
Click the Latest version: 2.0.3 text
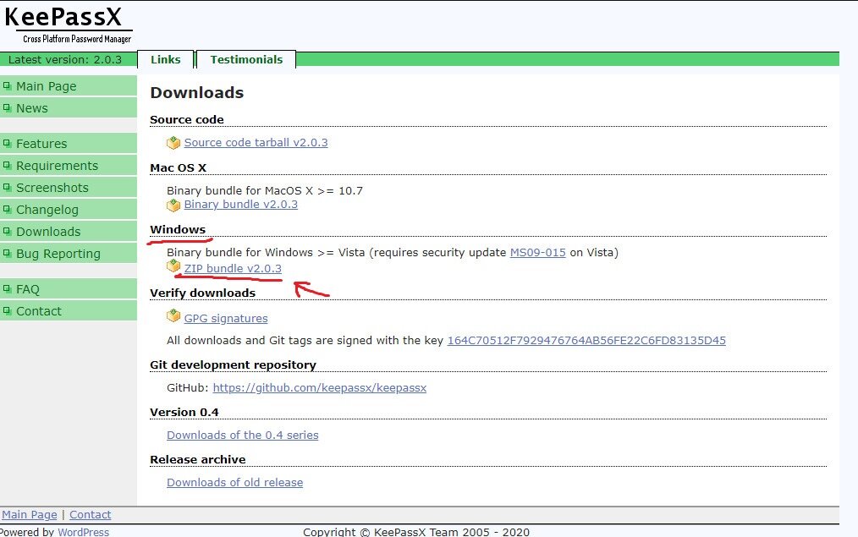pos(65,59)
